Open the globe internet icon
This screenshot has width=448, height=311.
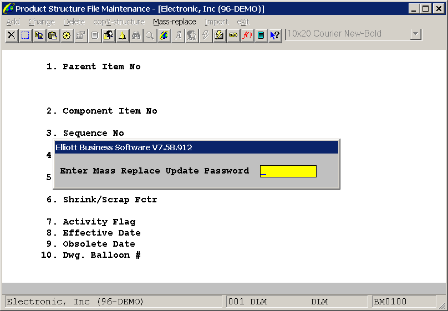(x=164, y=35)
